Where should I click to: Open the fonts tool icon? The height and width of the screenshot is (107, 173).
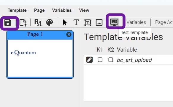click(38, 22)
